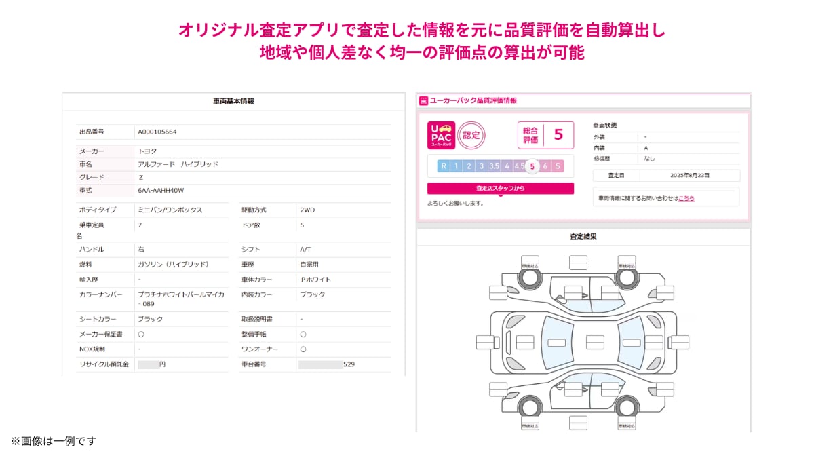Viewport: 814px width, 458px height.
Task: Click the rear bumper box right of top-view car
Action: click(679, 342)
